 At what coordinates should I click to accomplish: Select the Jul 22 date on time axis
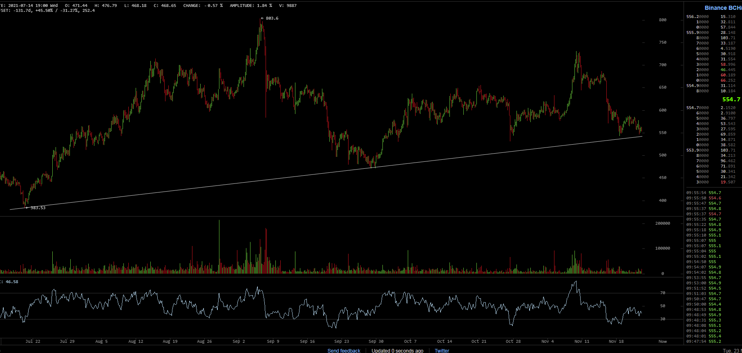[33, 341]
